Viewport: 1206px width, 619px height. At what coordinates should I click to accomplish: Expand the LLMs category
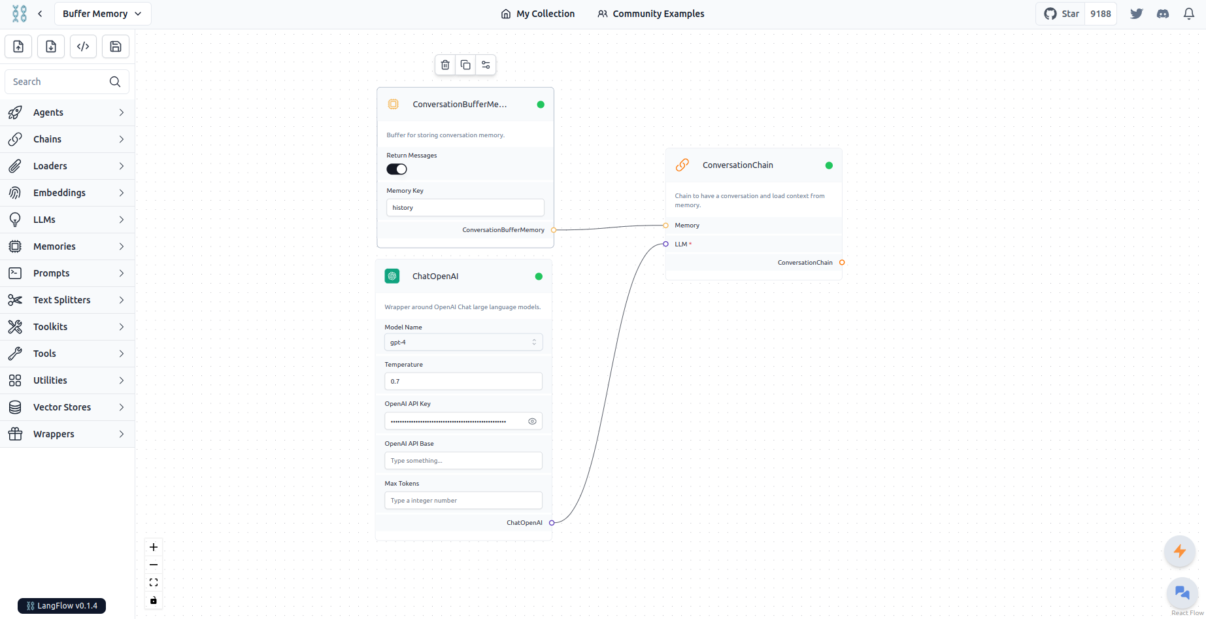tap(67, 220)
